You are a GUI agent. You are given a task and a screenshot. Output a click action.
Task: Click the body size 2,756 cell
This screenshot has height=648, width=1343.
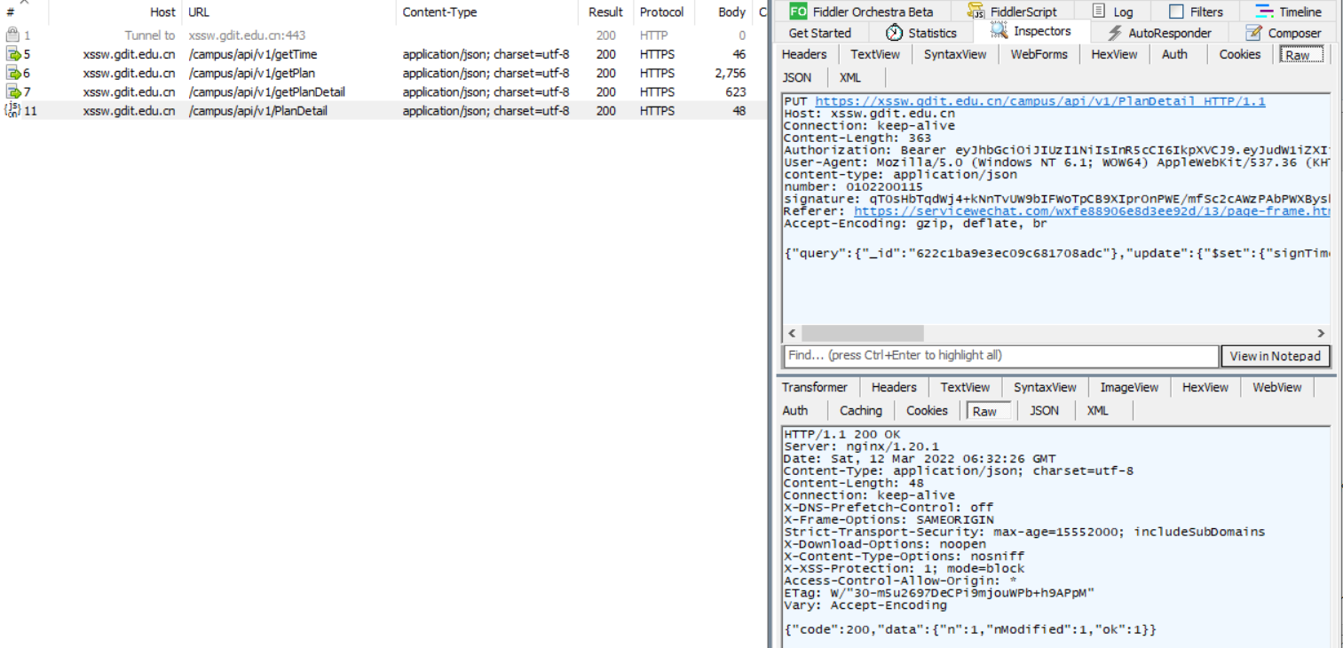click(730, 73)
